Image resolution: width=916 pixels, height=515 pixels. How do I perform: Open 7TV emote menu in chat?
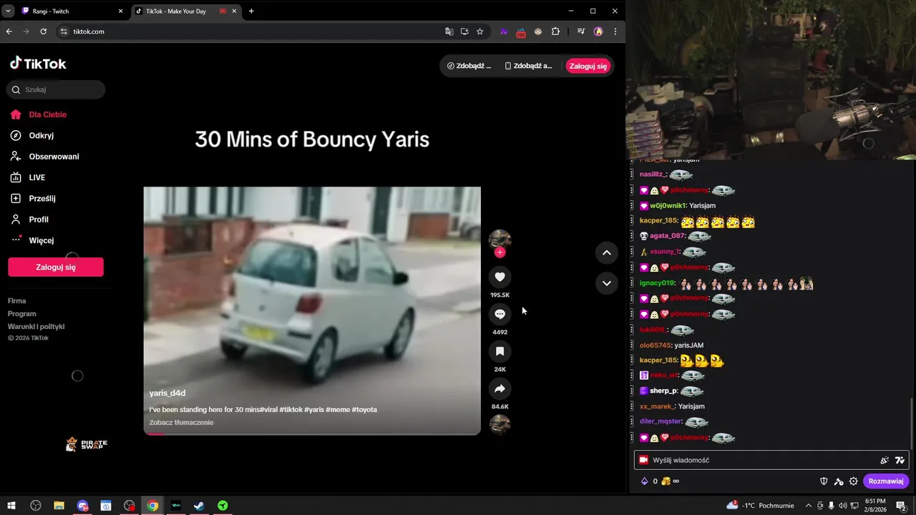click(900, 460)
